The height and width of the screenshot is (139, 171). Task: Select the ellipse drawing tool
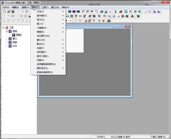21,16
